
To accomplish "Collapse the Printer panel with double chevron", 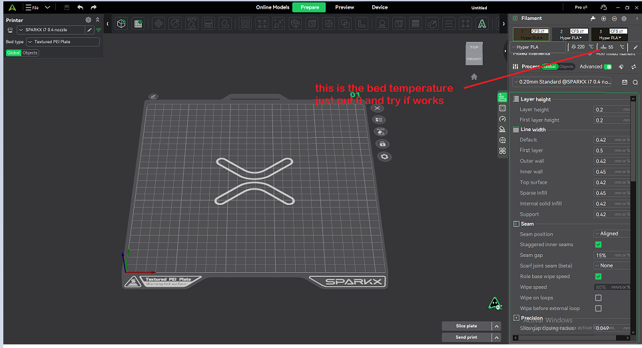I will [97, 19].
